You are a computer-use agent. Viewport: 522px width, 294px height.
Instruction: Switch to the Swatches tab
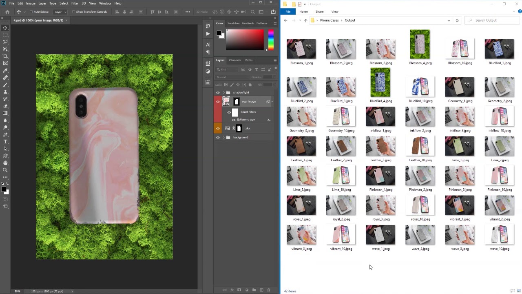click(233, 23)
